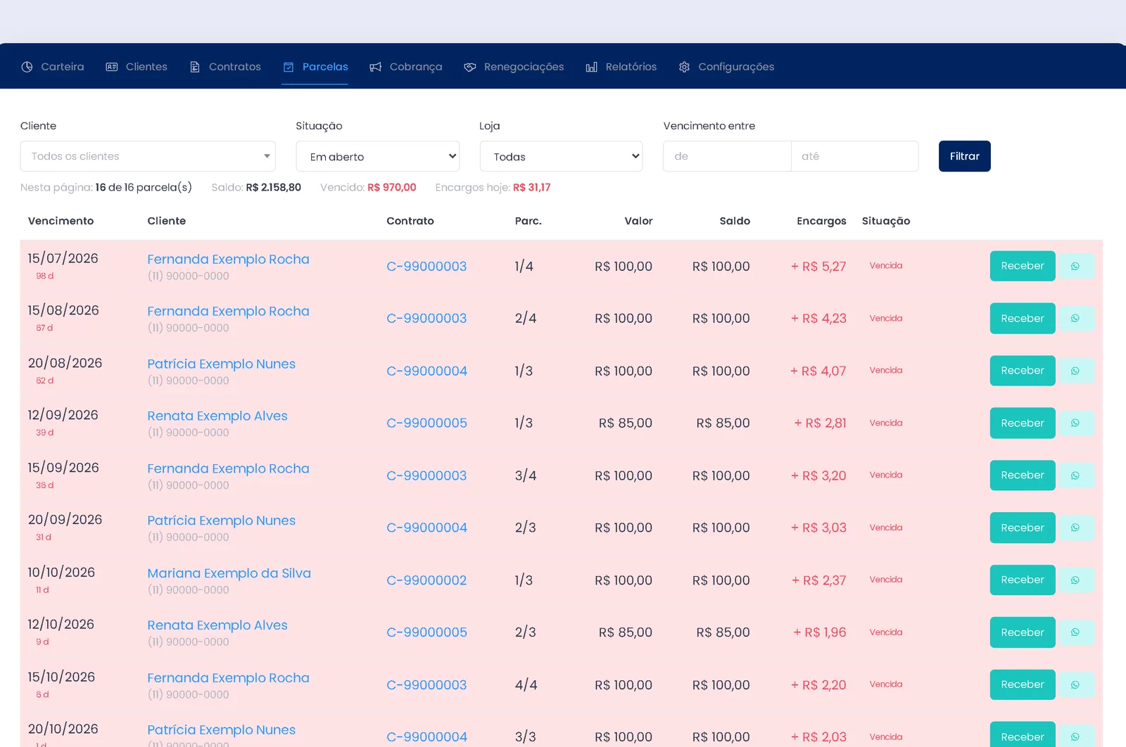Send WhatsApp for installment due 15/09/2026
Screen dimensions: 1126x747
[1076, 475]
